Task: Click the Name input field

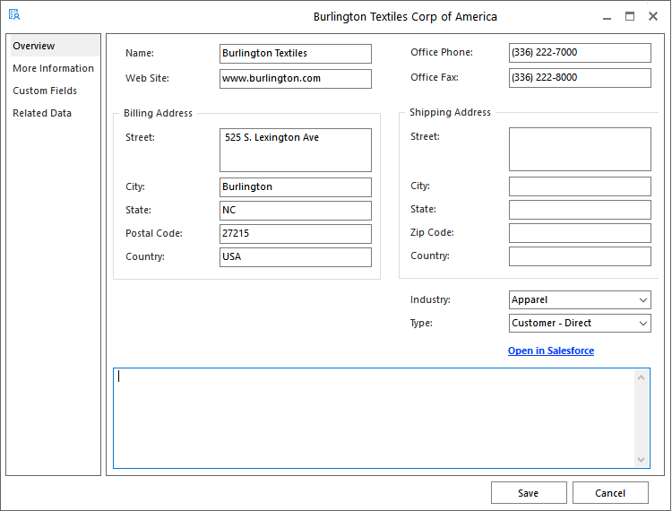Action: (295, 54)
